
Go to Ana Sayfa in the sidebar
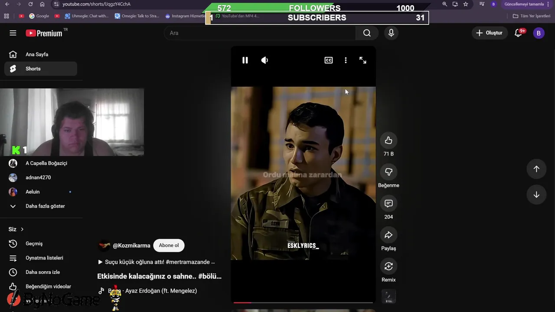(41, 55)
